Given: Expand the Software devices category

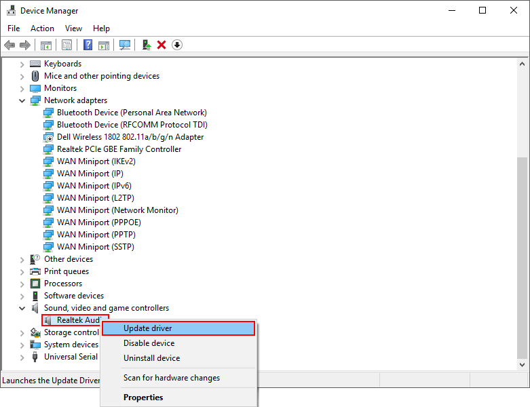Looking at the screenshot, I should [x=22, y=296].
